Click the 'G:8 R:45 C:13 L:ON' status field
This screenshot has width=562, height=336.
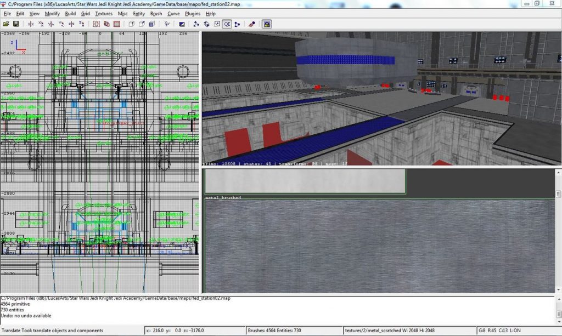click(x=519, y=331)
